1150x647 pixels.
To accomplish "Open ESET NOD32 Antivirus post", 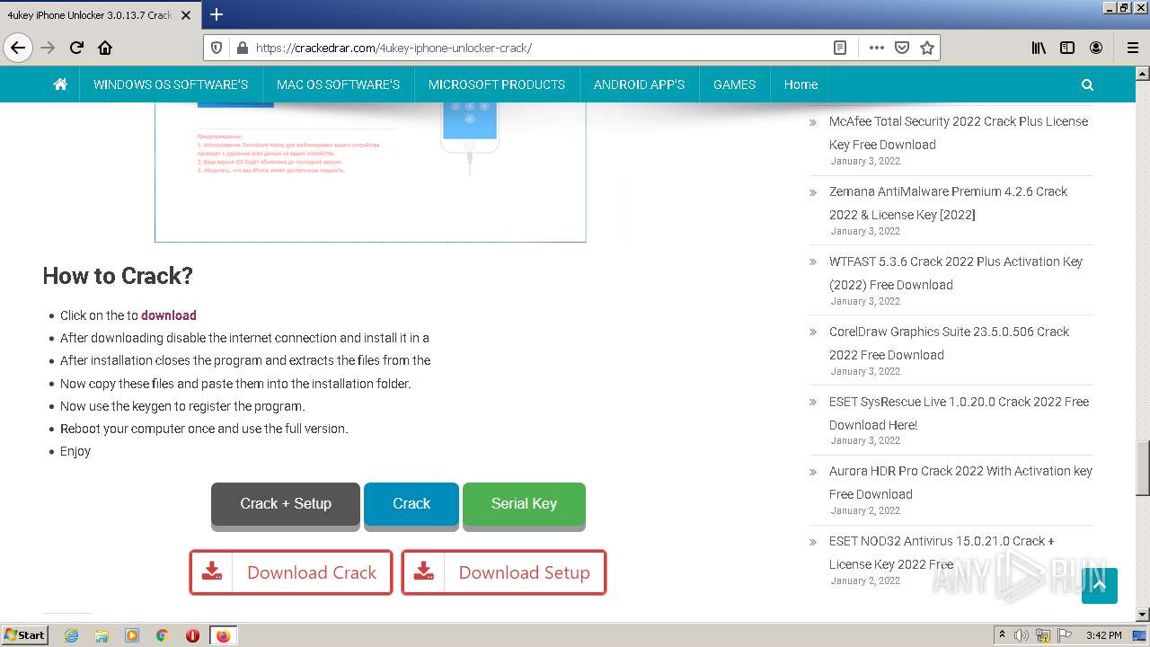I will pos(942,553).
